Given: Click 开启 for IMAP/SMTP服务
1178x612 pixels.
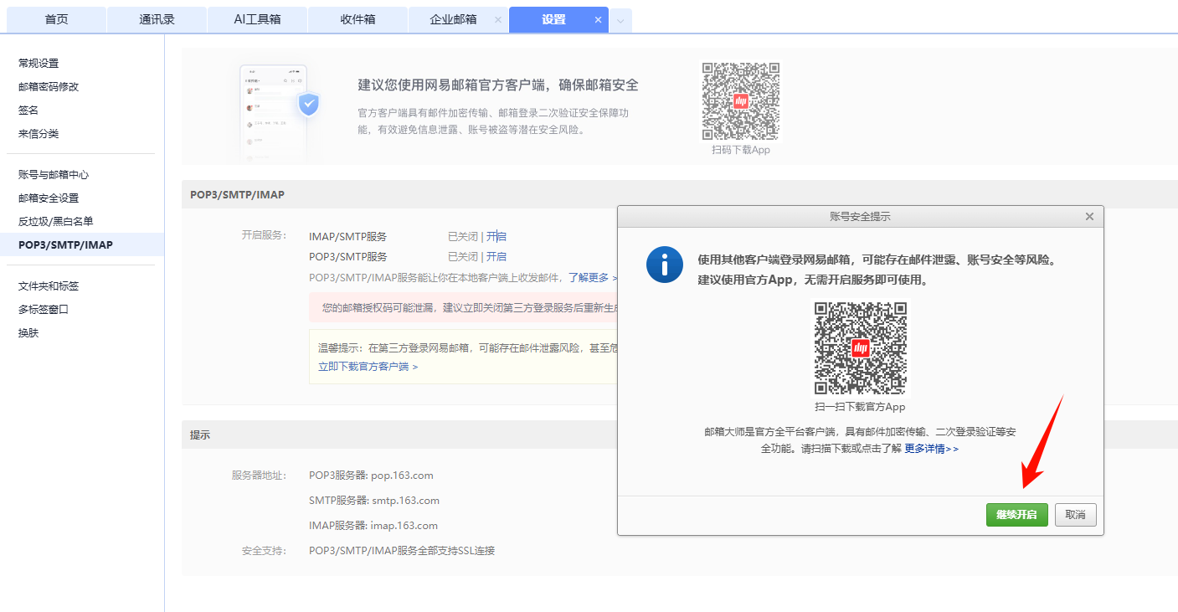Looking at the screenshot, I should coord(496,236).
